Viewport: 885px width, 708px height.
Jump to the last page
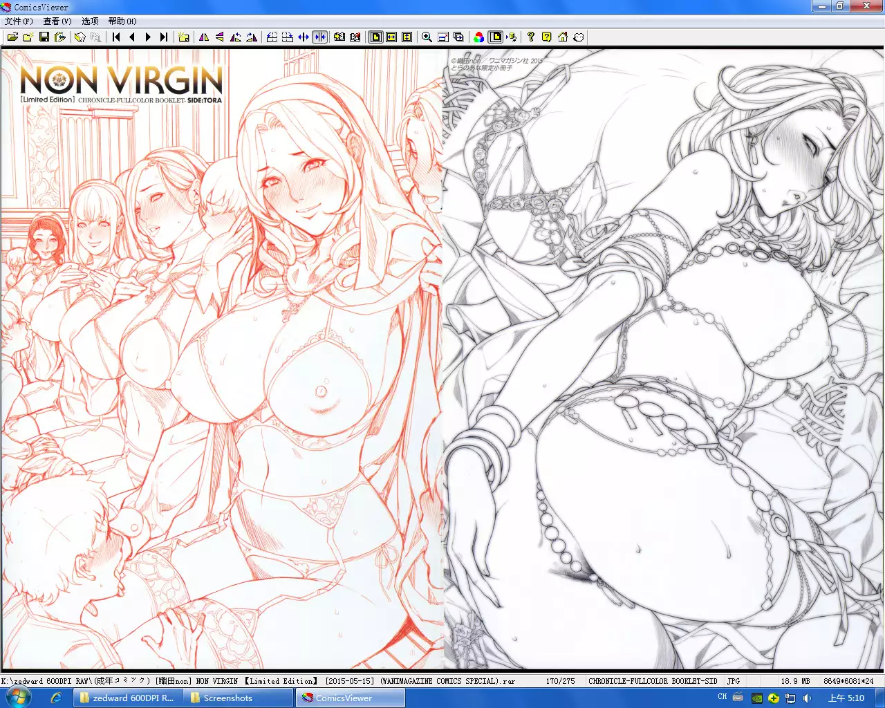(x=164, y=37)
